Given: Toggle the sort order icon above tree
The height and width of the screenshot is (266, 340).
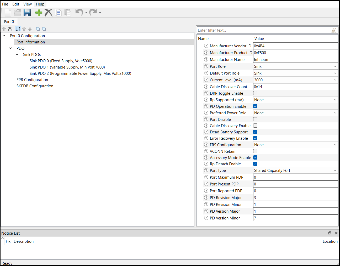Looking at the screenshot, I should (18, 29).
